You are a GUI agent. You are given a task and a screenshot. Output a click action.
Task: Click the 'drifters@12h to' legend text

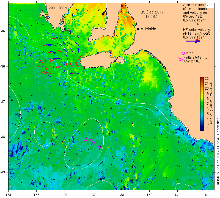196,57
